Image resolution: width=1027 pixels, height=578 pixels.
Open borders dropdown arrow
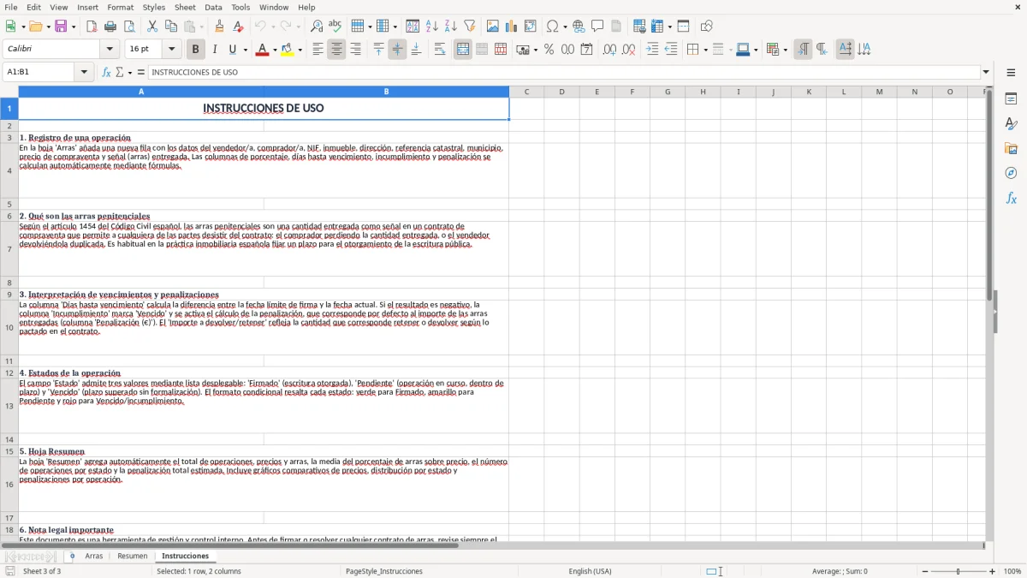(704, 50)
